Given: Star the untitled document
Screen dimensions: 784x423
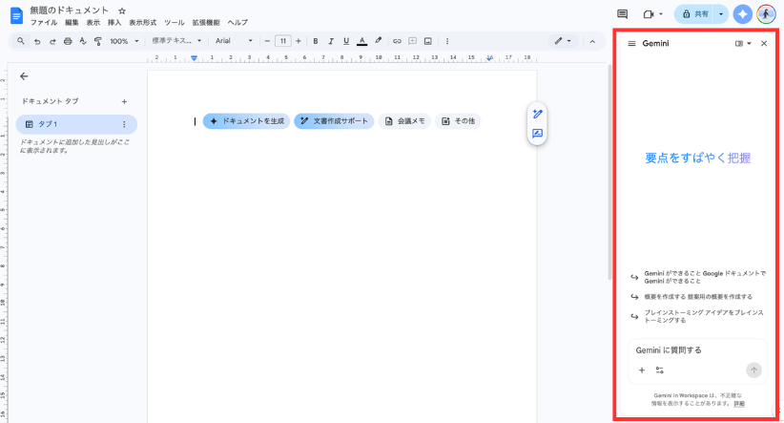Looking at the screenshot, I should pos(122,11).
